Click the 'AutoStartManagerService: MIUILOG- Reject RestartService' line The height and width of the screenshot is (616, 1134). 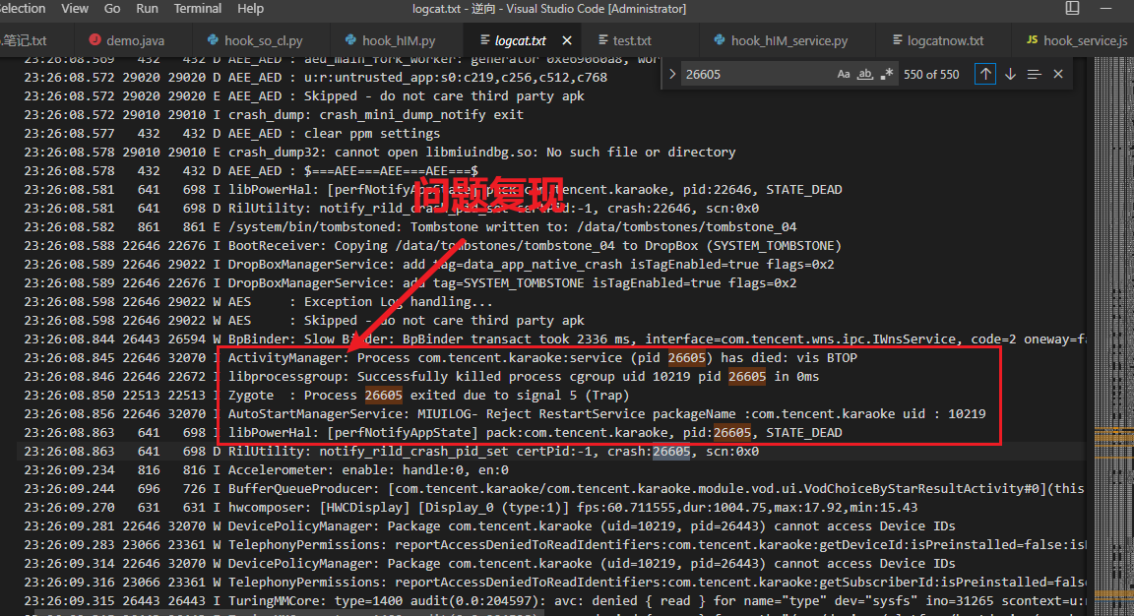(x=505, y=414)
